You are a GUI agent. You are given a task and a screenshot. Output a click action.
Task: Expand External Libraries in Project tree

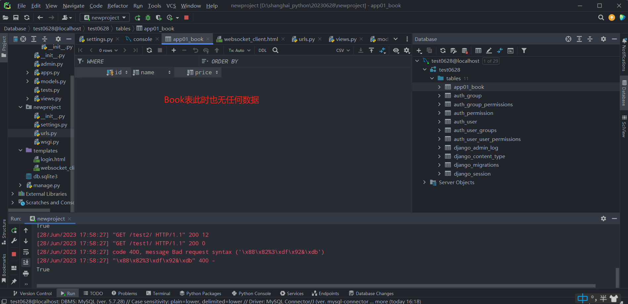tap(13, 194)
